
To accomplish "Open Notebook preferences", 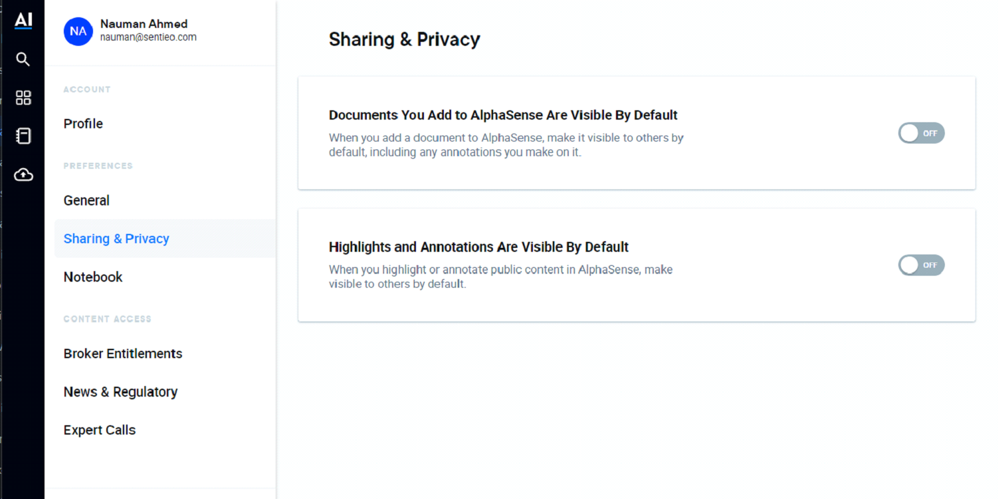I will tap(93, 277).
